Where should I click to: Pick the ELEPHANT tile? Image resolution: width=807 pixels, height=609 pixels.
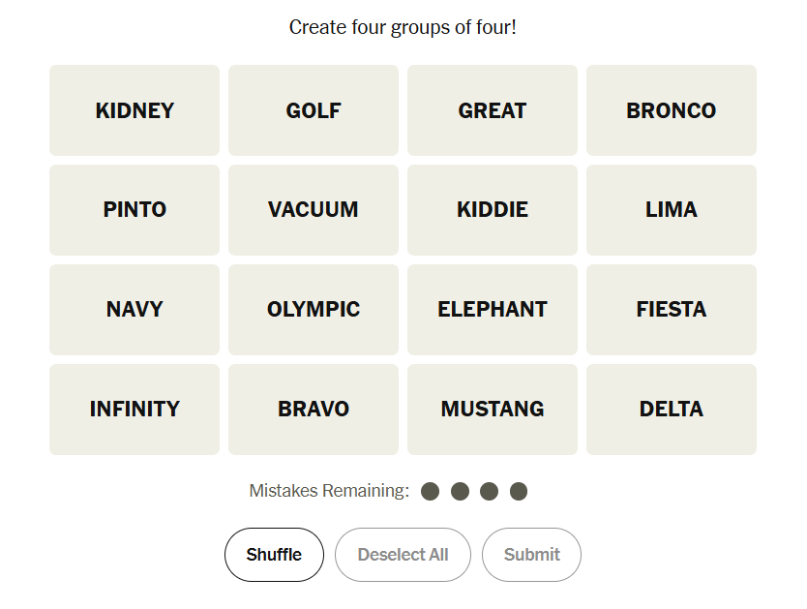tap(493, 310)
